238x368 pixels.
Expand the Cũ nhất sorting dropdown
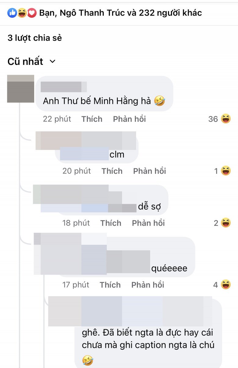31,61
